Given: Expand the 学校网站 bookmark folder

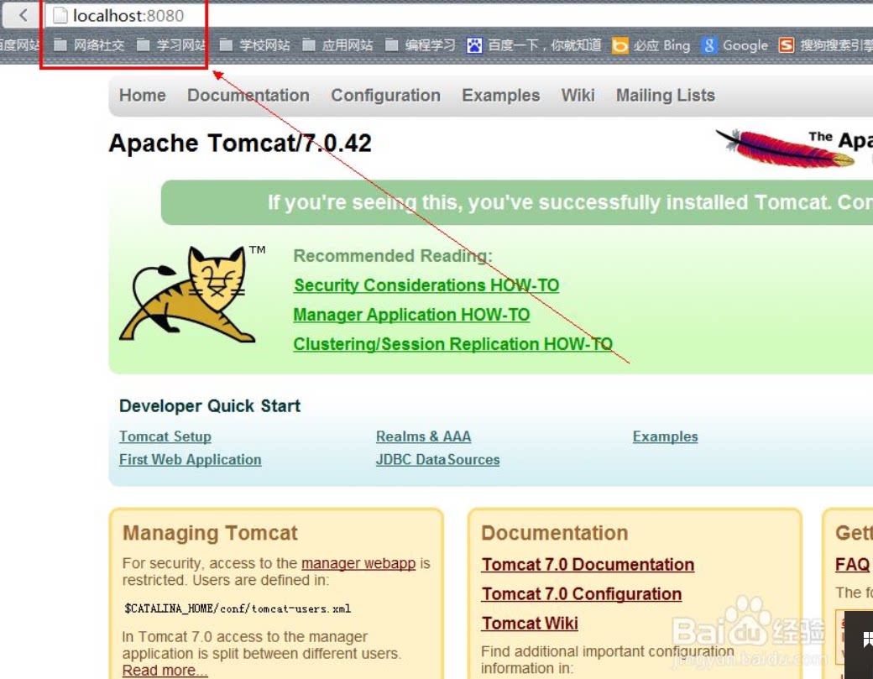Looking at the screenshot, I should point(254,45).
